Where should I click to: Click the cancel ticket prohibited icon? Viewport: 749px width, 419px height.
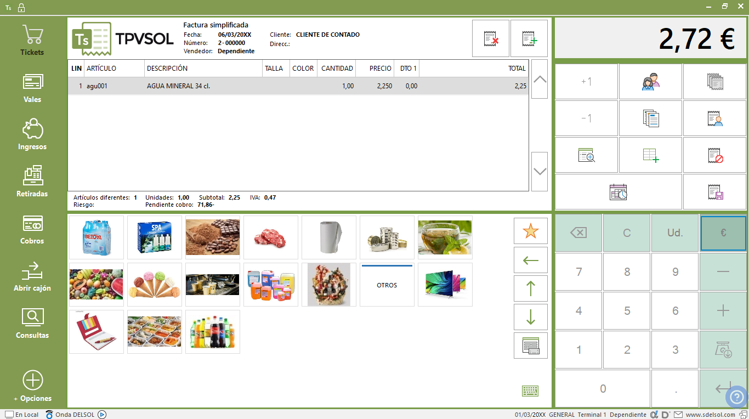(714, 155)
